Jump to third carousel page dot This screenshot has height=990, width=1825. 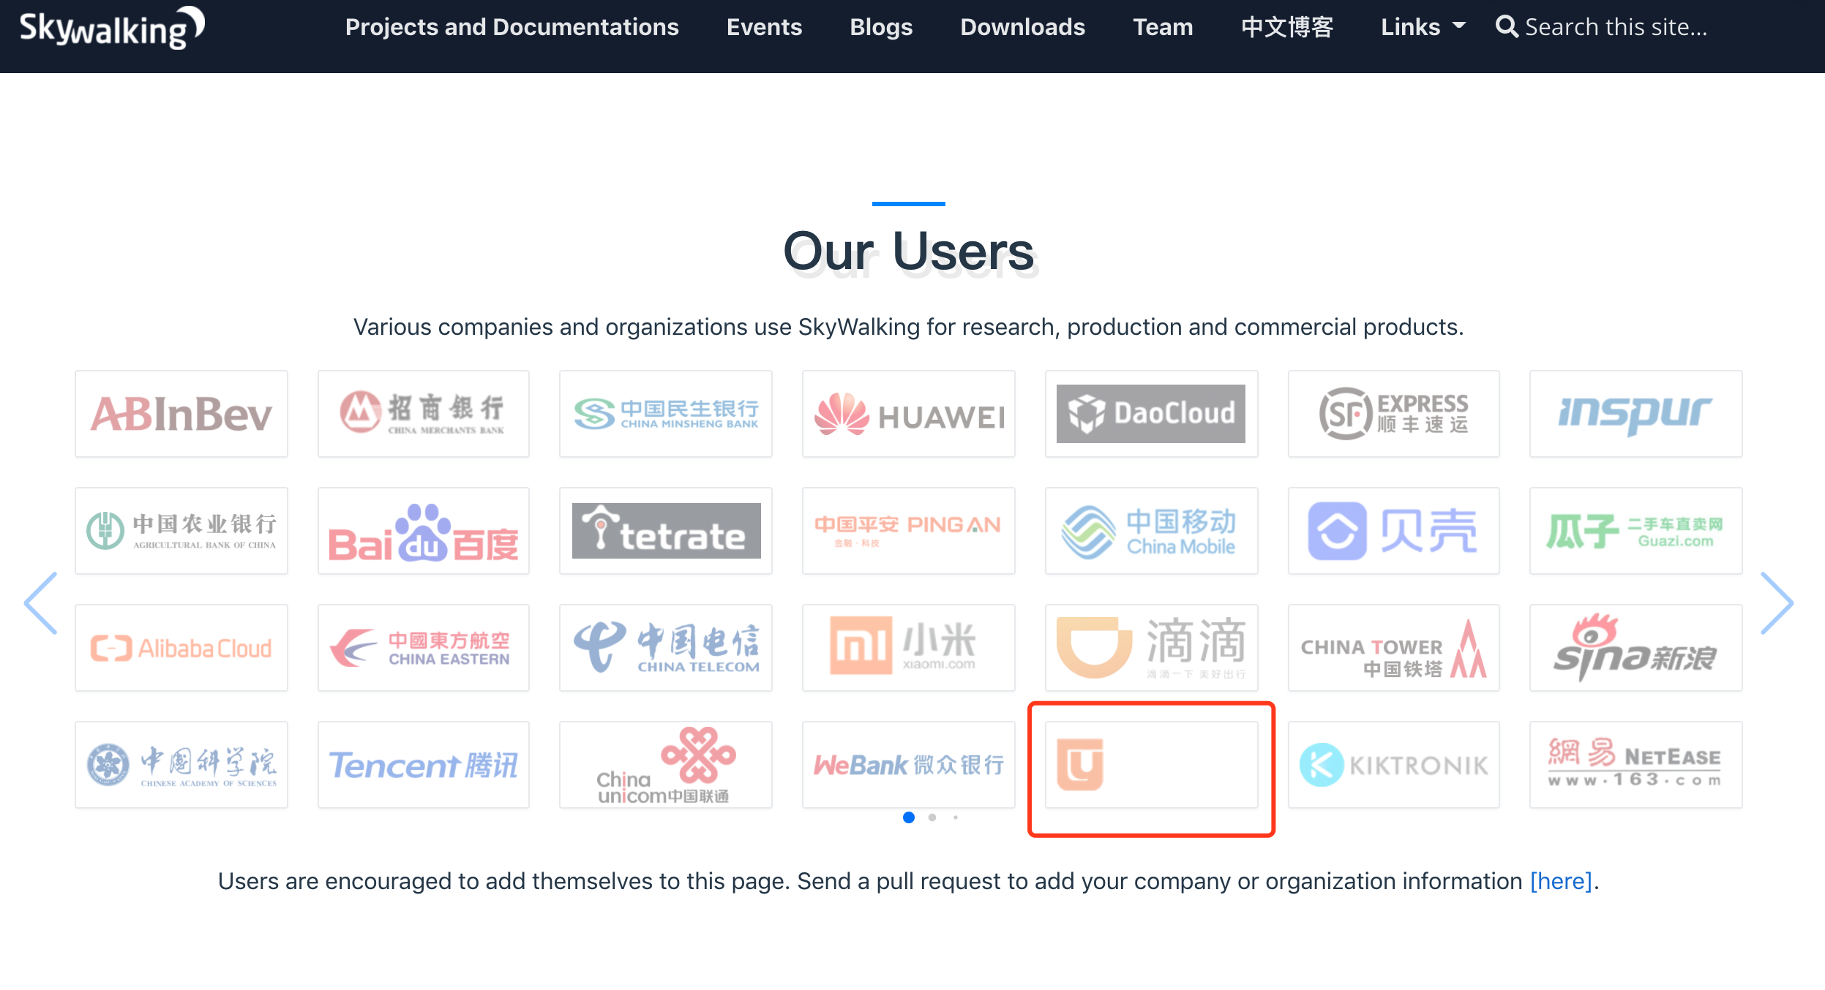(956, 817)
